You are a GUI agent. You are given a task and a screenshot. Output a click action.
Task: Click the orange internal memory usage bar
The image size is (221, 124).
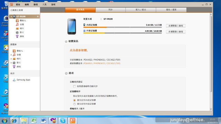(95, 28)
